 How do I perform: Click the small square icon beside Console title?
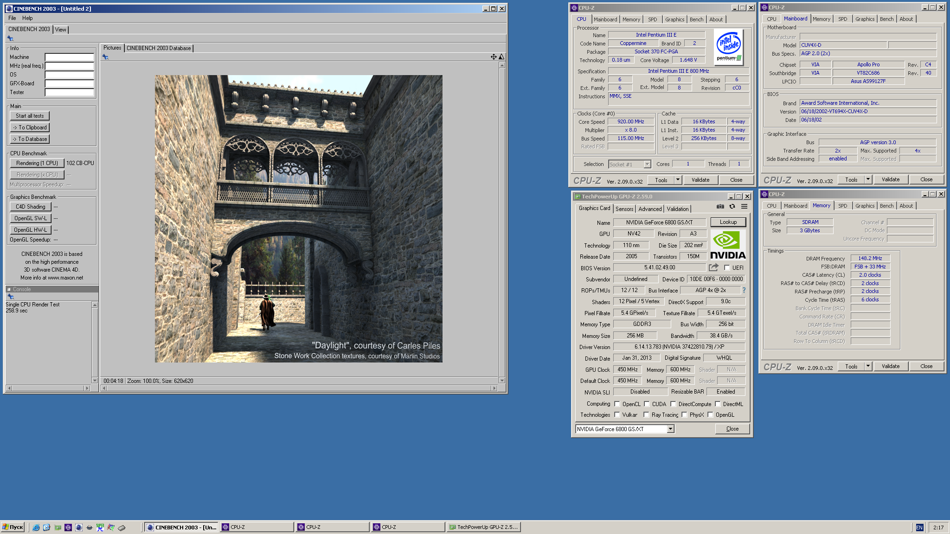click(x=9, y=289)
